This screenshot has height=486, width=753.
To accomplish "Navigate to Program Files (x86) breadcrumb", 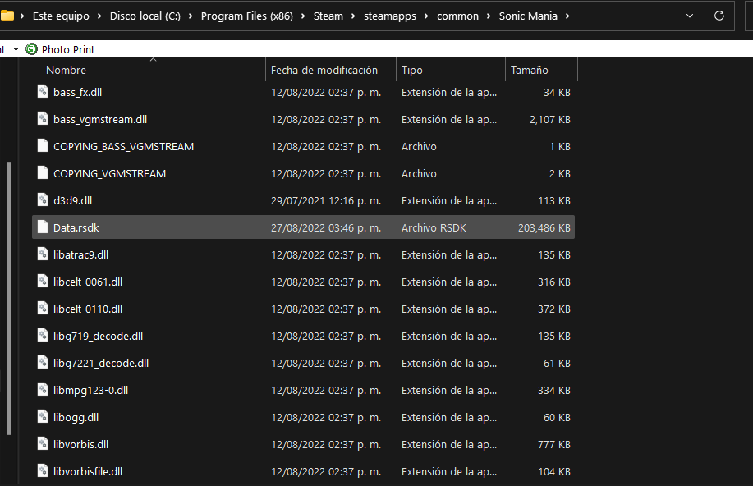I will 247,16.
